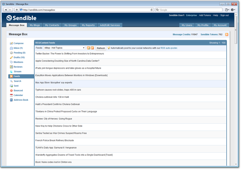Click the Calendar icon in sidebar
Image resolution: width=242 pixels, height=170 pixels.
11,95
